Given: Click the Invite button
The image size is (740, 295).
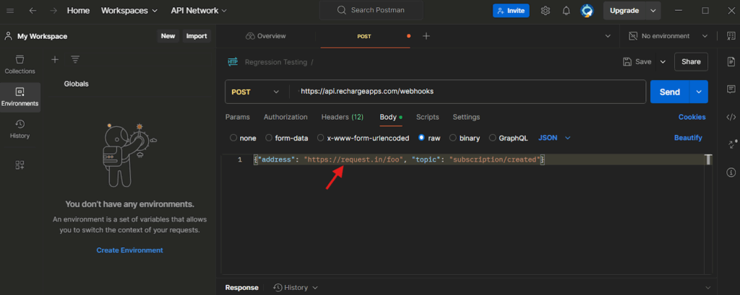Looking at the screenshot, I should [511, 10].
